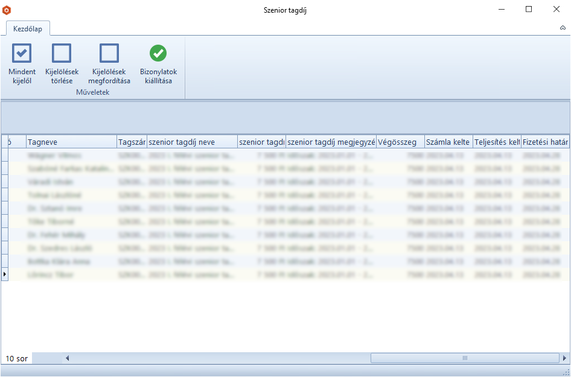
Task: Click the app logo in title bar
Action: (7, 10)
